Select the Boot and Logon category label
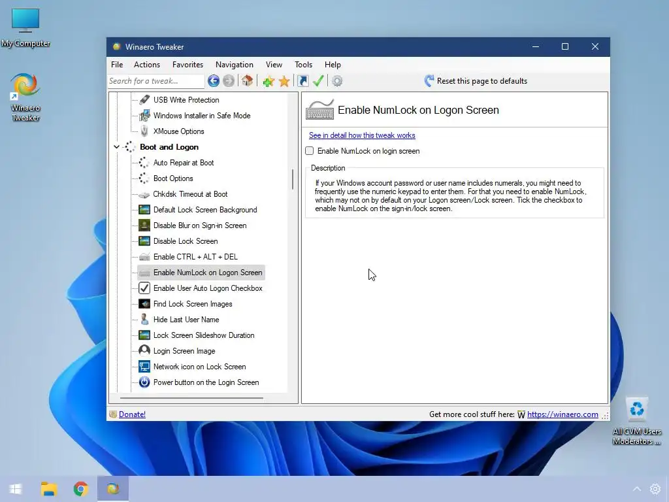The height and width of the screenshot is (502, 669). coord(169,147)
